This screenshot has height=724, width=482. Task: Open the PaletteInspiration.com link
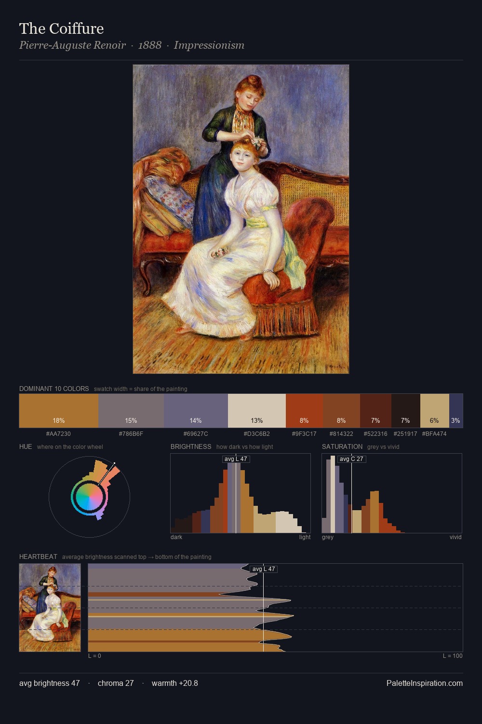point(425,683)
